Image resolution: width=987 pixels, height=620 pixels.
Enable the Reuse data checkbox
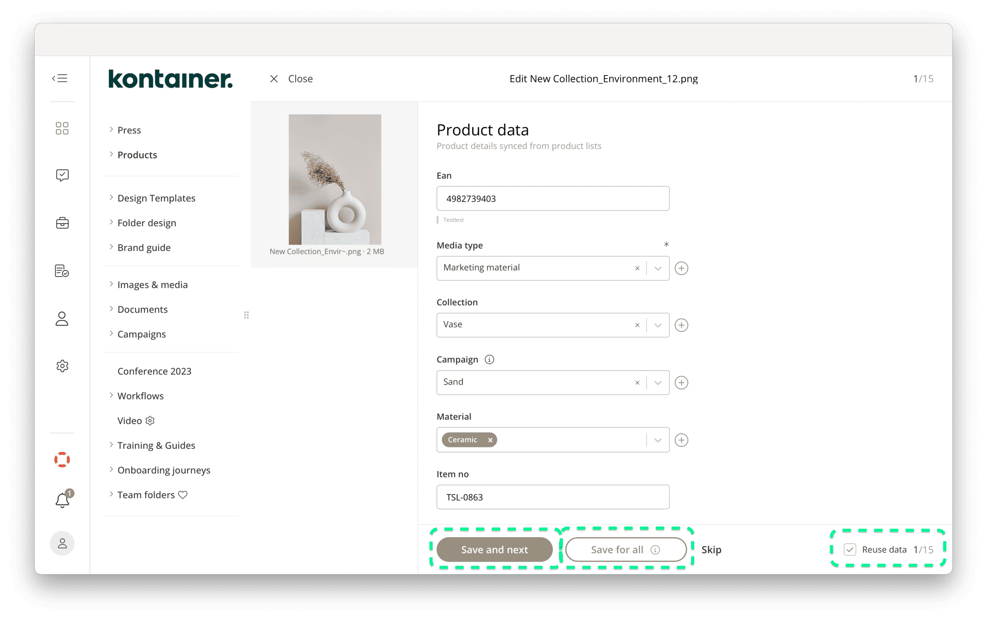tap(850, 549)
